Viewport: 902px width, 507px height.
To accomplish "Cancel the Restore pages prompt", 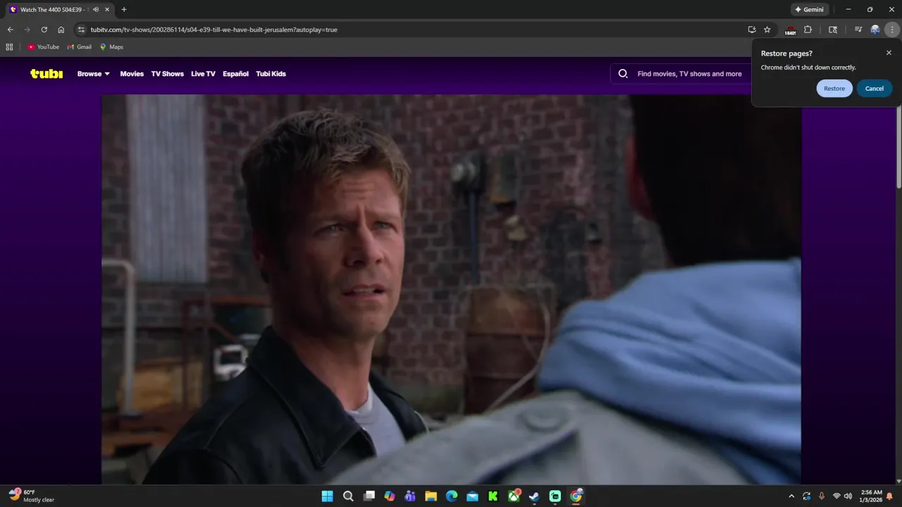I will coord(875,88).
